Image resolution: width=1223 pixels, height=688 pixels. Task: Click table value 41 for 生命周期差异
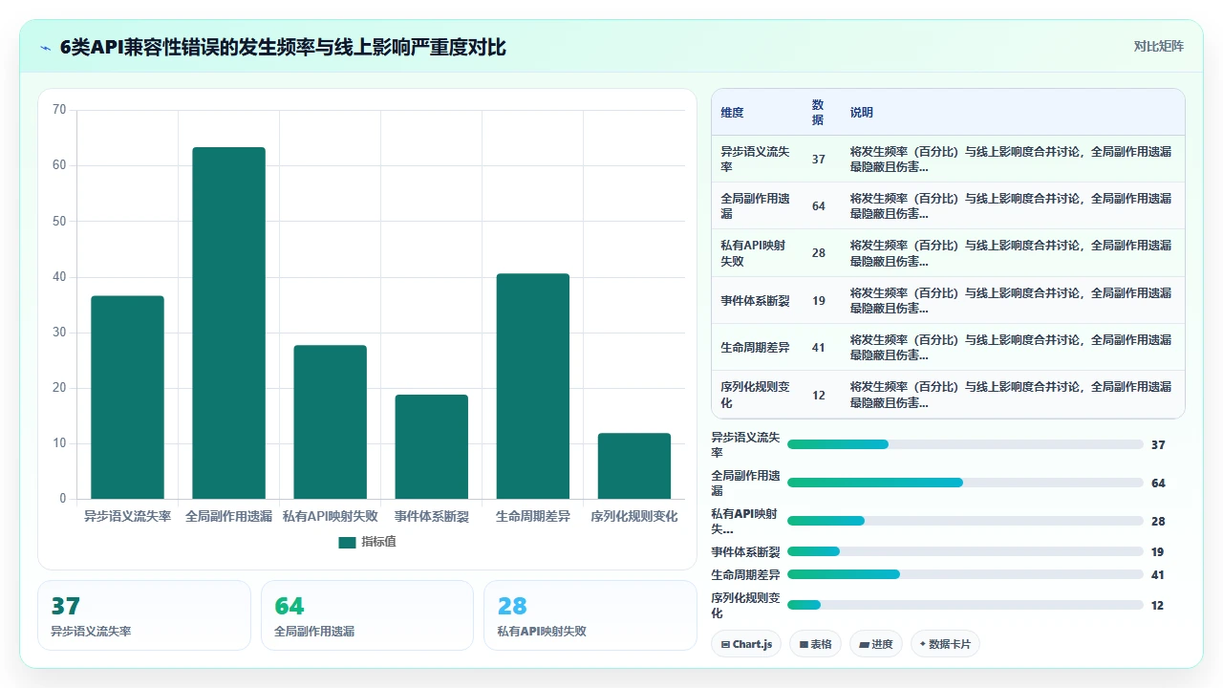[x=819, y=348]
